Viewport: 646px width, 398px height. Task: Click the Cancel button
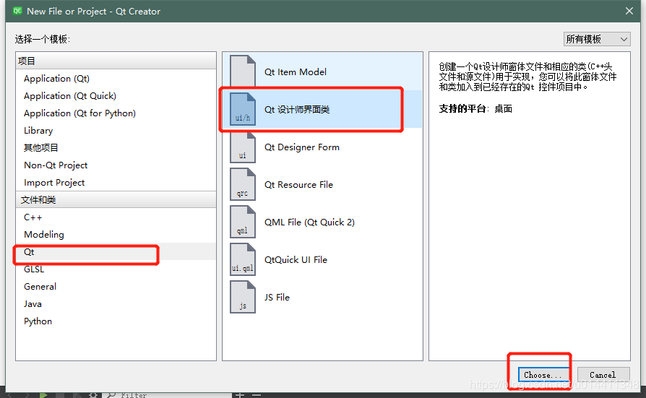point(603,375)
